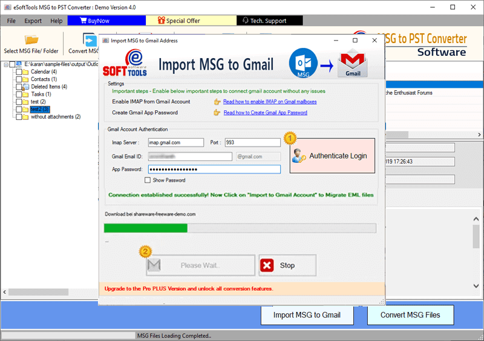
Task: Click the Deleted Items folder icon
Action: [25, 87]
